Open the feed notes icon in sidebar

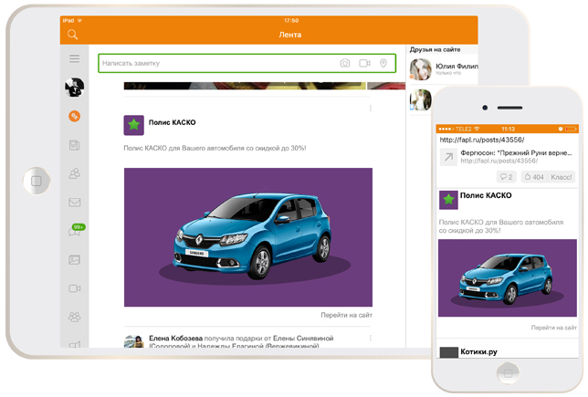(74, 145)
